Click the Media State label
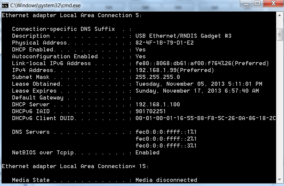This screenshot has height=186, width=284. 31,180
